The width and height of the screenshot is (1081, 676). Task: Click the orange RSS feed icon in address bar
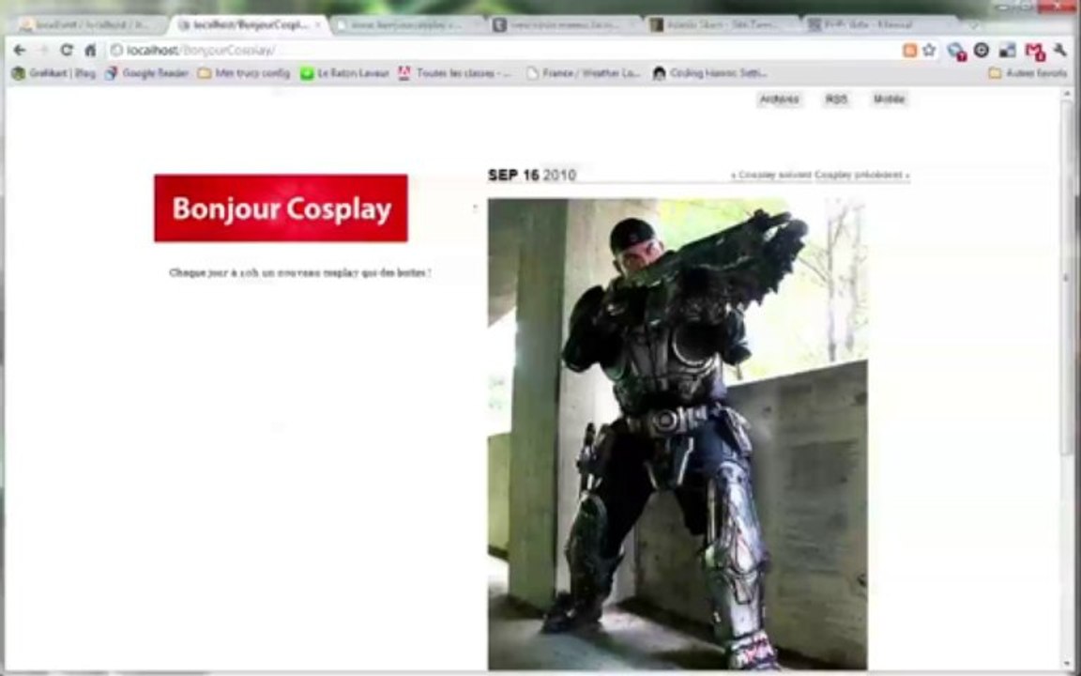tap(910, 51)
